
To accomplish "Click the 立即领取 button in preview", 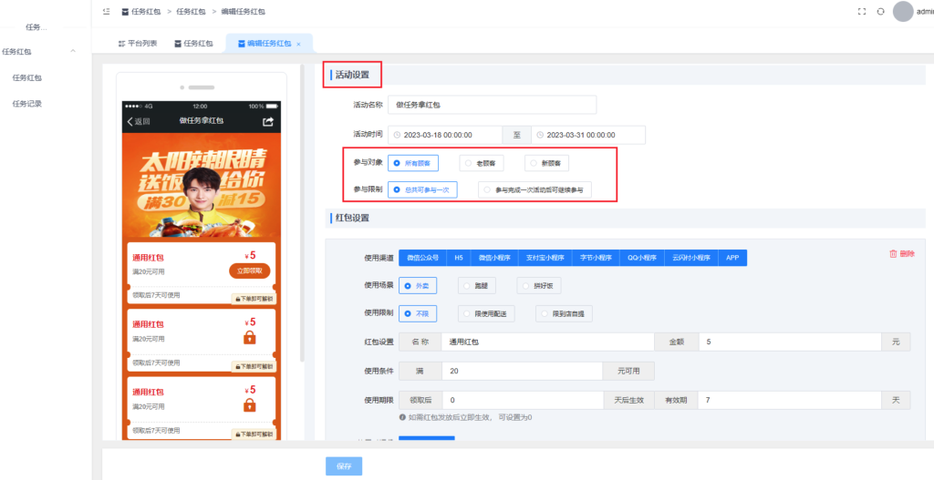I will (x=249, y=271).
